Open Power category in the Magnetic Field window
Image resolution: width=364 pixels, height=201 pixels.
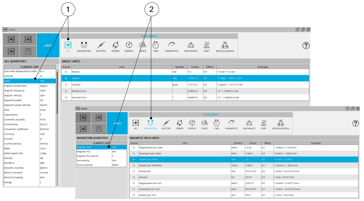point(180,124)
